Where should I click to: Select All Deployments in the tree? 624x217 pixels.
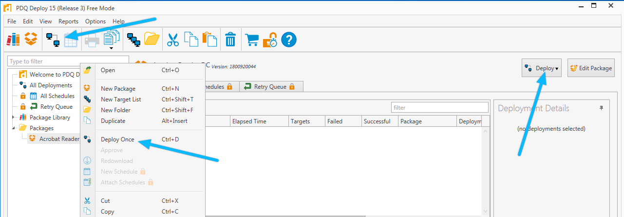pos(51,85)
